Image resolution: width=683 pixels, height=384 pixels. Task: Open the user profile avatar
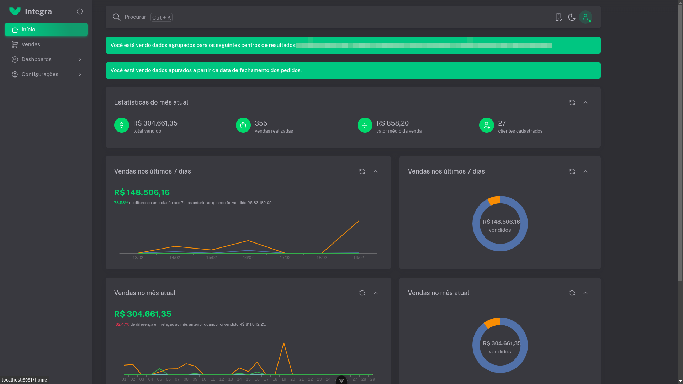click(585, 17)
